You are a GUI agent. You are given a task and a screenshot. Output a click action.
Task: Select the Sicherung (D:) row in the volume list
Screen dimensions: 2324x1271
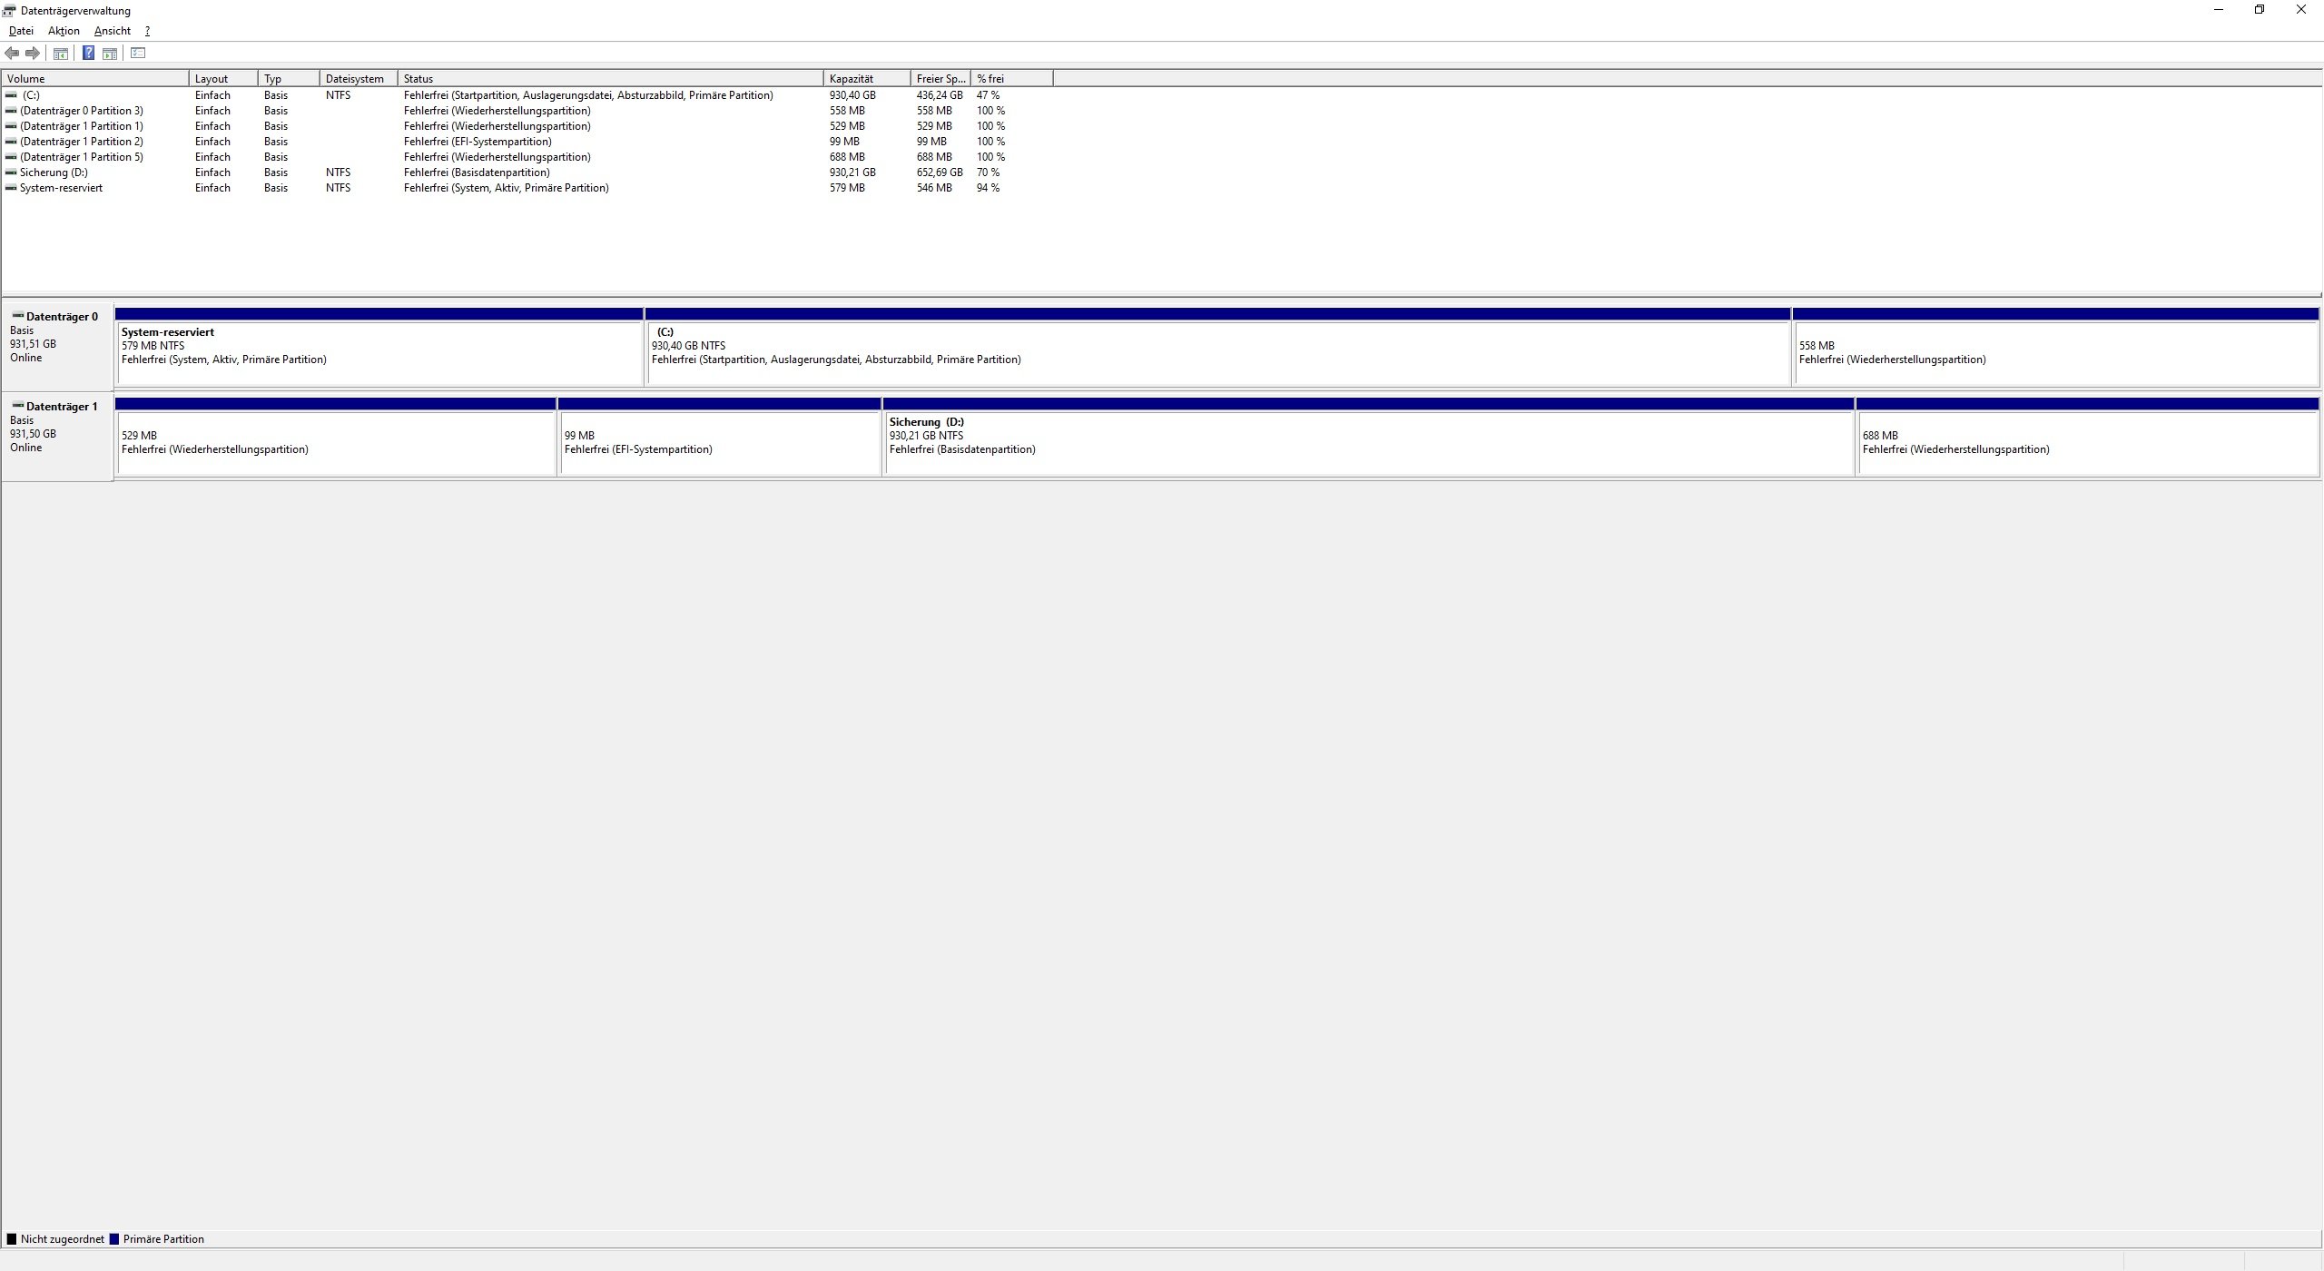(x=54, y=172)
